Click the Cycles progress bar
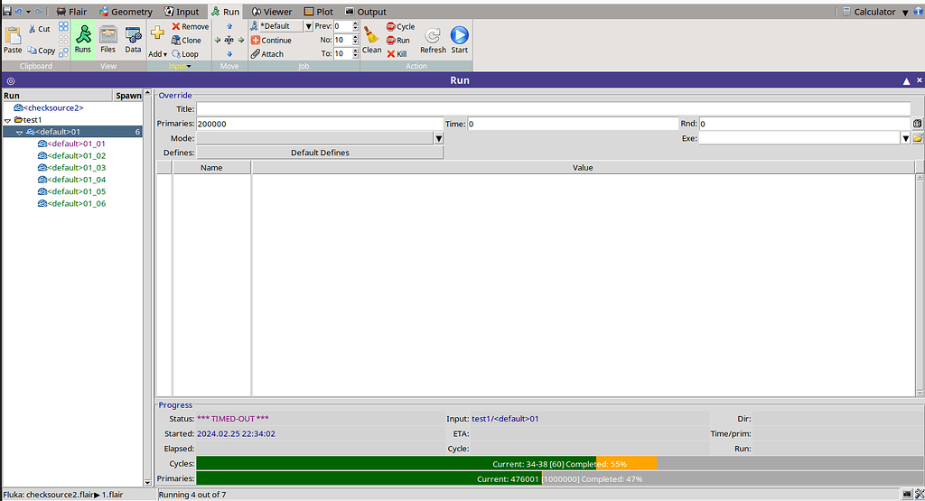This screenshot has width=925, height=501. [559, 464]
